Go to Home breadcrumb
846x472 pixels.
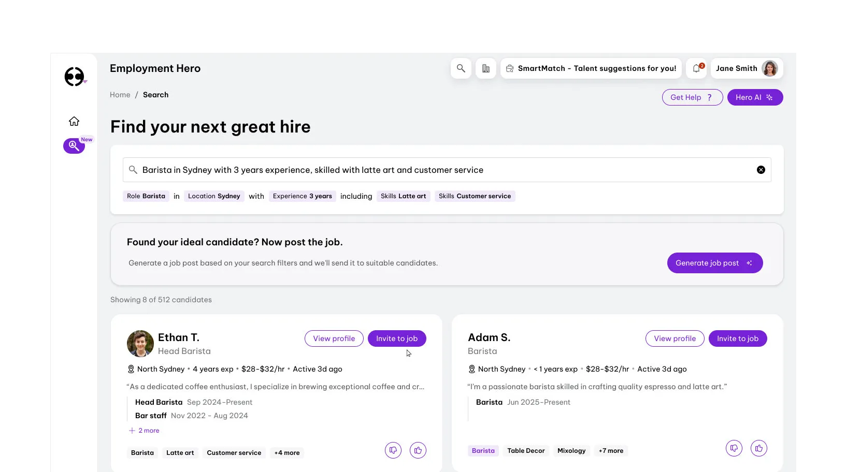(120, 95)
